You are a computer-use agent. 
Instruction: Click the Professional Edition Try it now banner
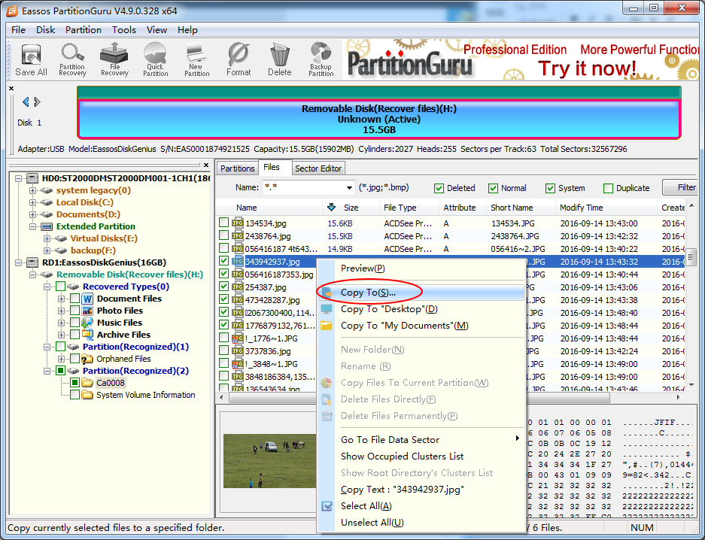pyautogui.click(x=521, y=59)
